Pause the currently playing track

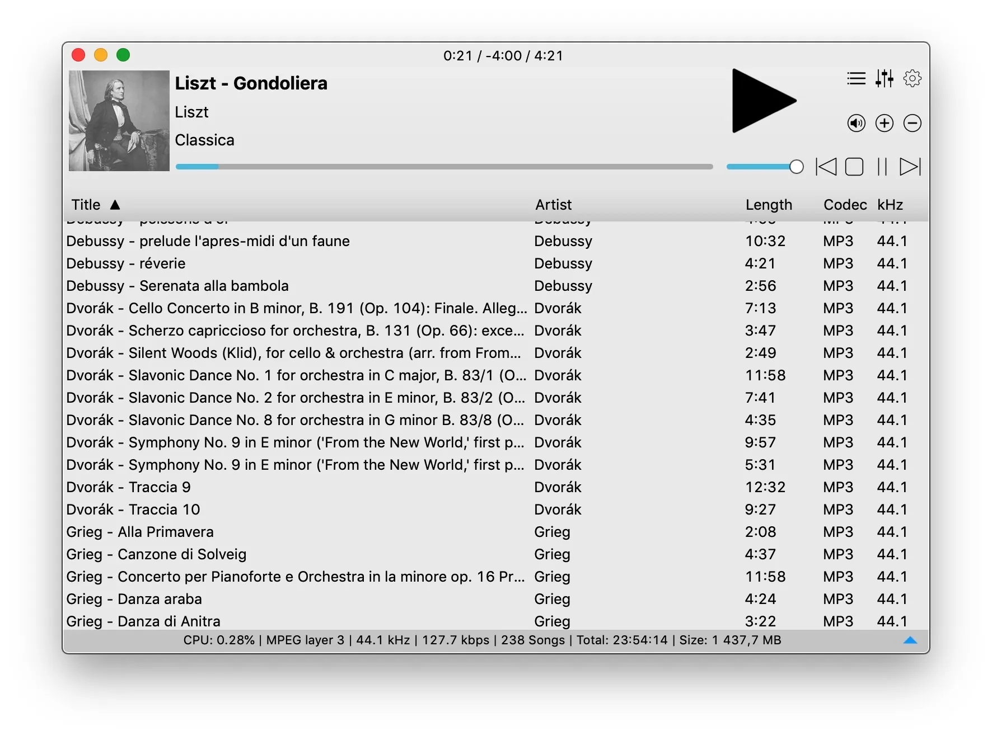[x=882, y=166]
